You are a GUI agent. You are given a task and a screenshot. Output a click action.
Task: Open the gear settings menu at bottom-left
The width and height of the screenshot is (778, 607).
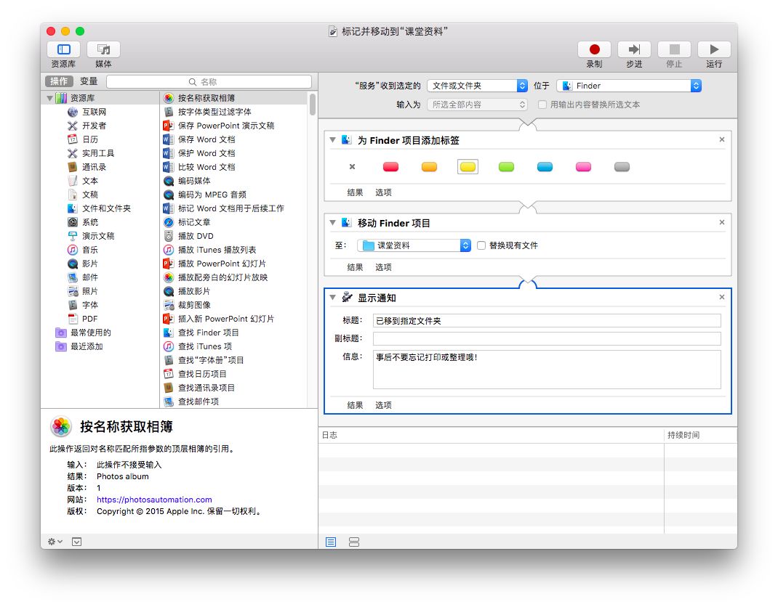(55, 542)
